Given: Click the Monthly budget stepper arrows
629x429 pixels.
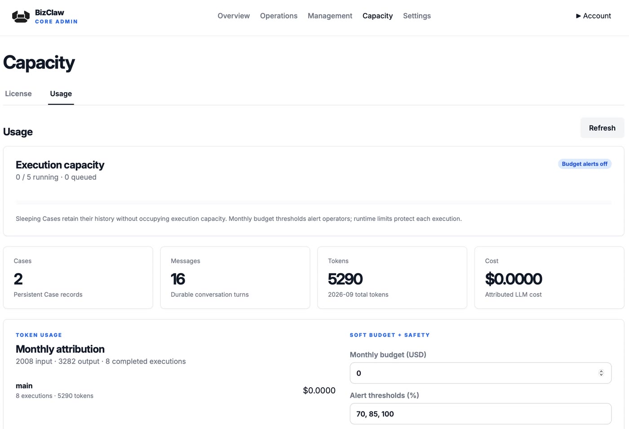Looking at the screenshot, I should pyautogui.click(x=601, y=373).
